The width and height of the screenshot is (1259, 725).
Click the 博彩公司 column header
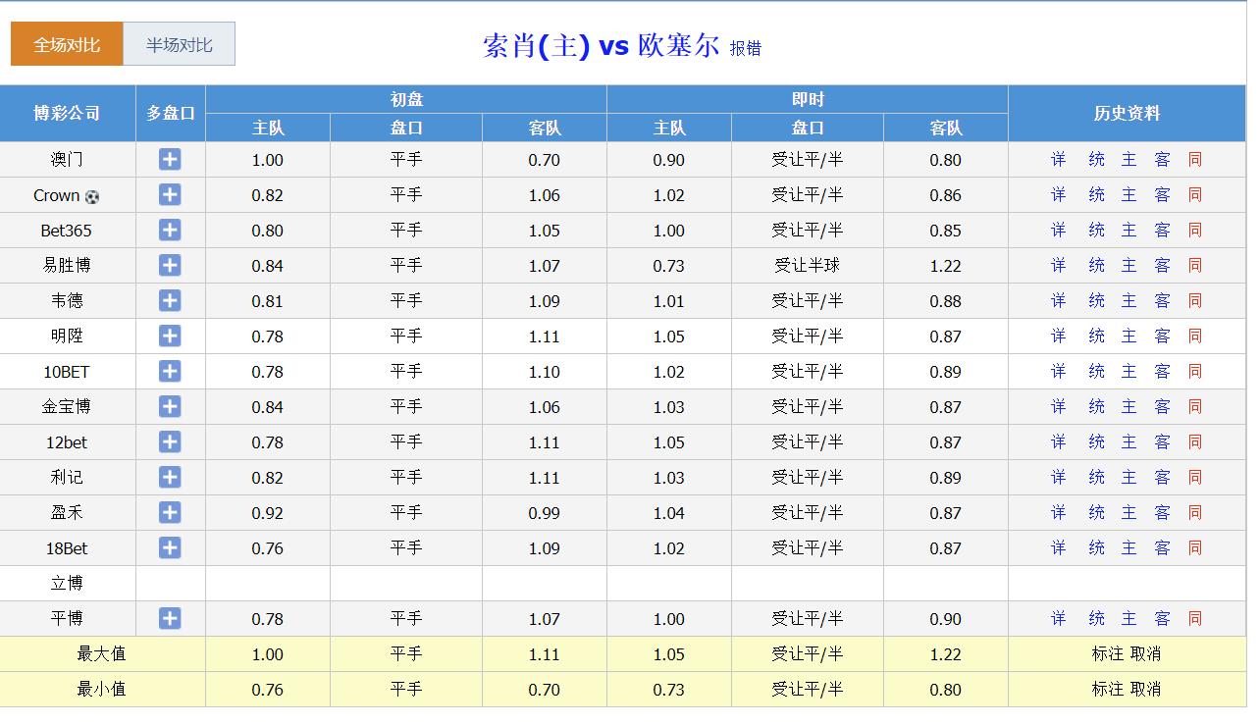pyautogui.click(x=68, y=114)
